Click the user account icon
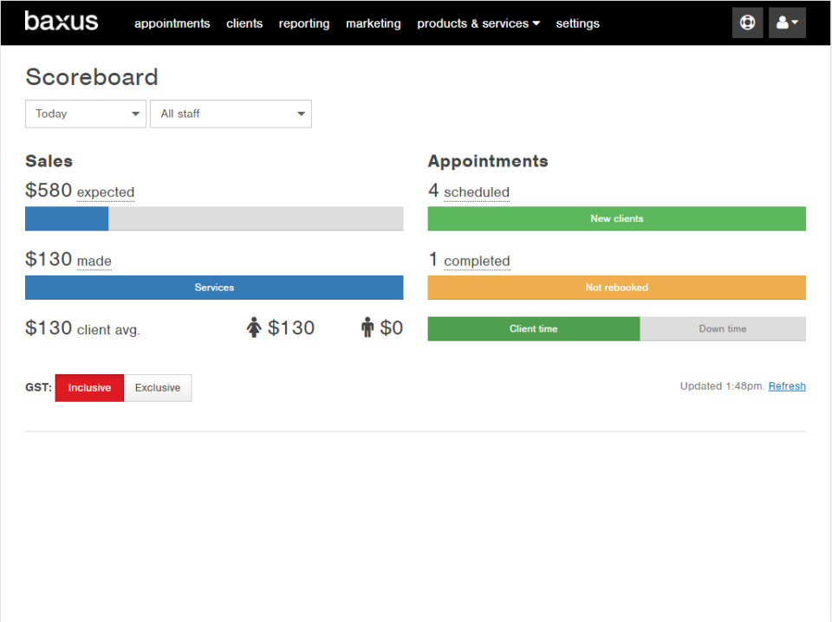This screenshot has height=622, width=832. click(782, 23)
